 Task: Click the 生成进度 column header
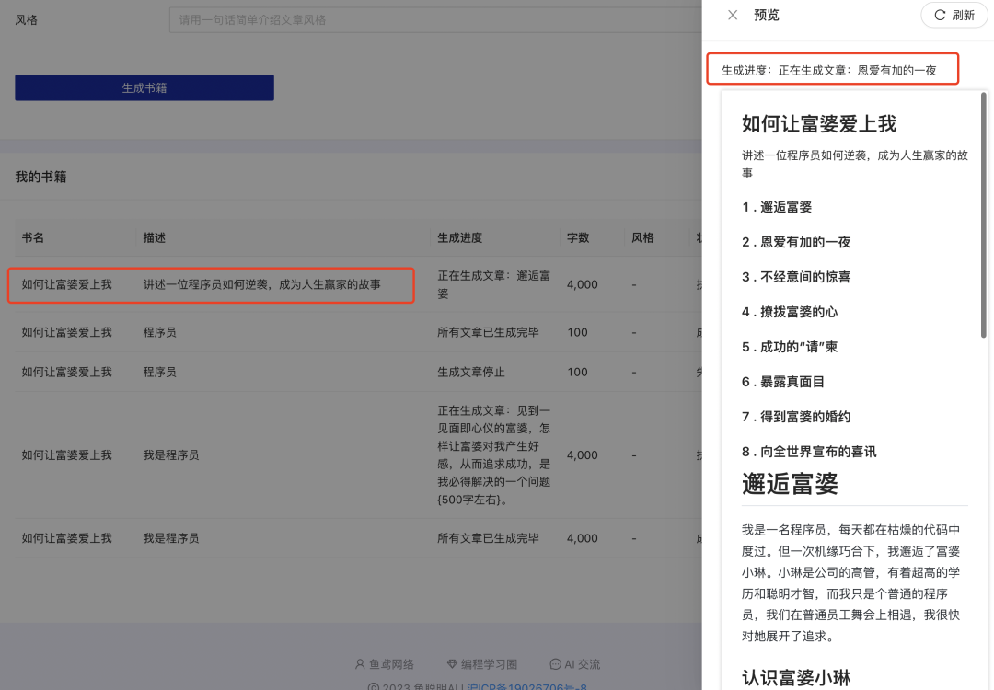460,237
